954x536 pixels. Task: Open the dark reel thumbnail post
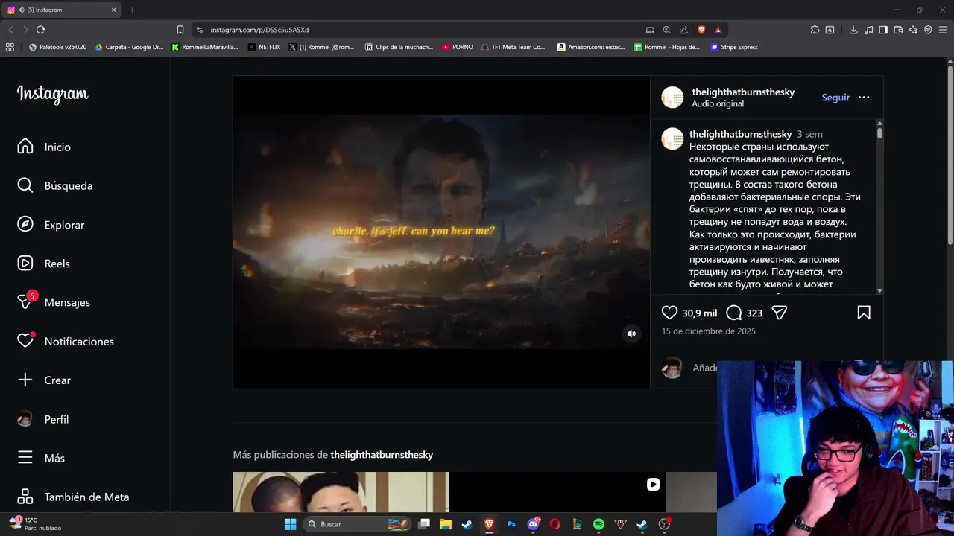pyautogui.click(x=557, y=492)
